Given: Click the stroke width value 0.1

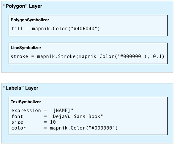Looking at the screenshot, I should (157, 56).
